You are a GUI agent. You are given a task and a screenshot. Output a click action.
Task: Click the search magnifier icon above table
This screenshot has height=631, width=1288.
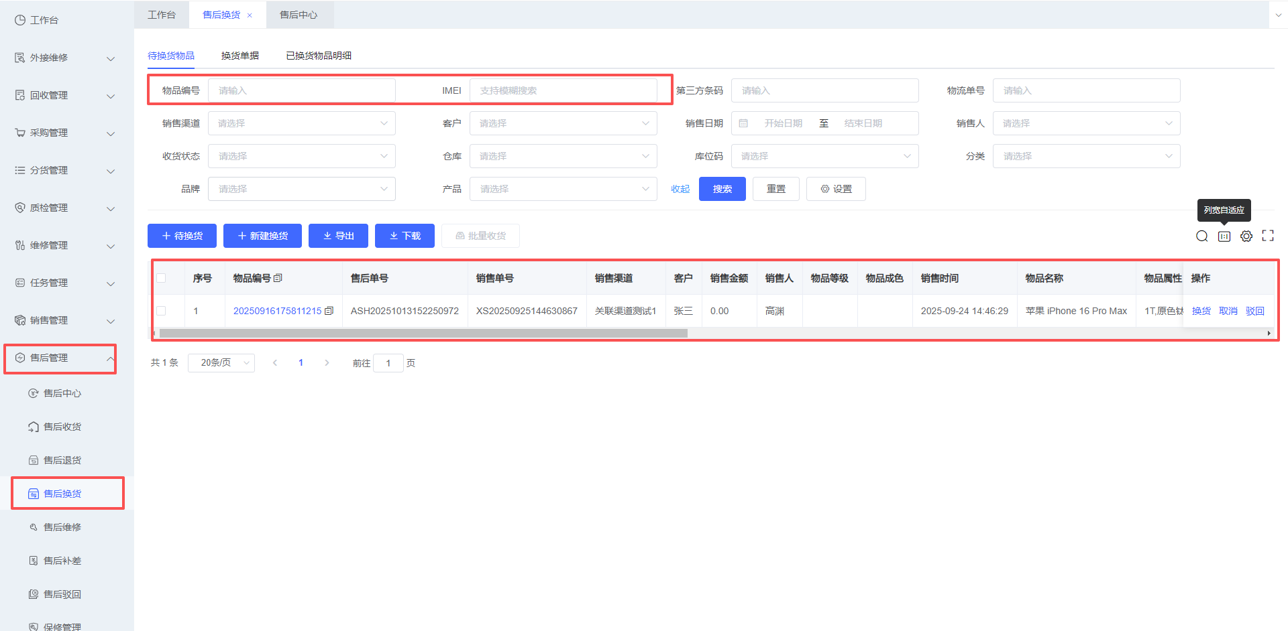coord(1201,236)
